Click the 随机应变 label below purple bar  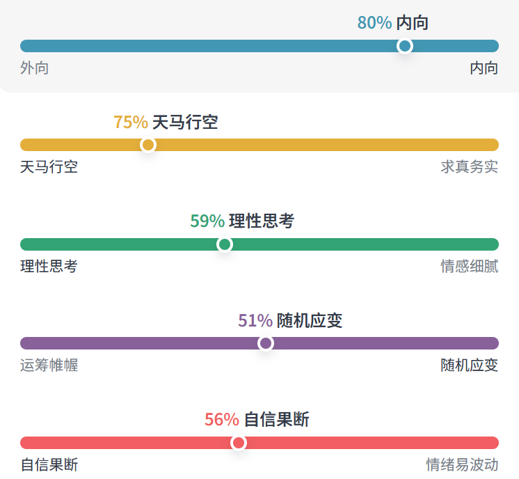pos(470,366)
